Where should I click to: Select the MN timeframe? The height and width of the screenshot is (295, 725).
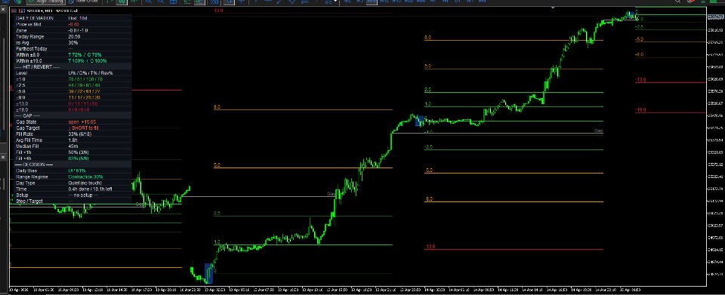click(482, 2)
